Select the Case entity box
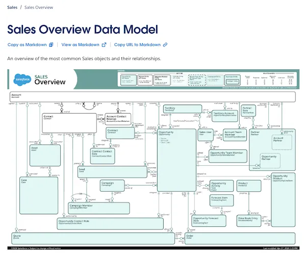The image size is (304, 257). click(x=39, y=195)
